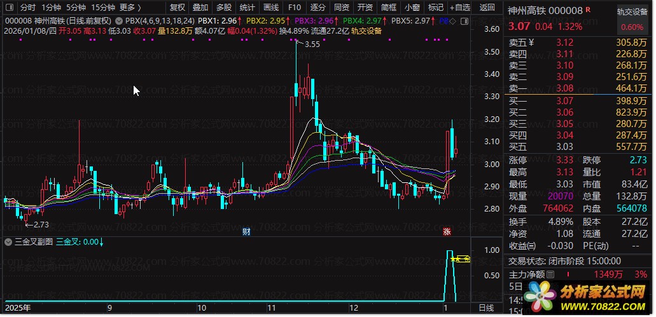Click the 三金叉: 0.00 value label
Image resolution: width=656 pixels, height=317 pixels.
(x=78, y=242)
